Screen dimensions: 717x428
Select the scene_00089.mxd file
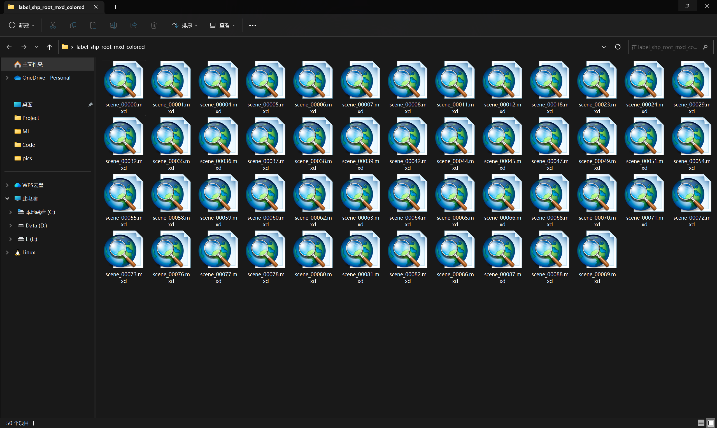click(597, 257)
